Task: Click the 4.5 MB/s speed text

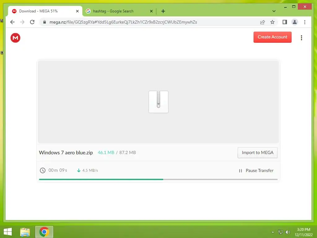Action: click(90, 170)
